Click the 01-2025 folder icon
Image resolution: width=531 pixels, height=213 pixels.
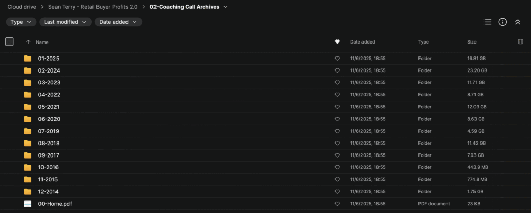point(27,59)
